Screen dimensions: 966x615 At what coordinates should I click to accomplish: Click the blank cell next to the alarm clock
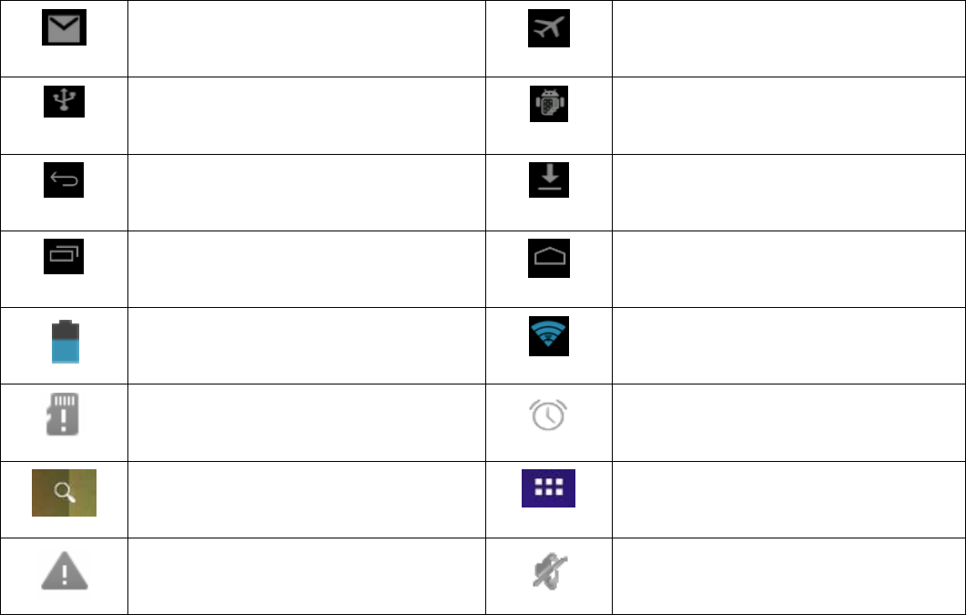tap(788, 422)
